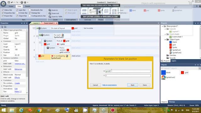The height and width of the screenshot is (113, 201).
Task: Select the SpriteFont2 NBC object icon
Action: coord(163,78)
